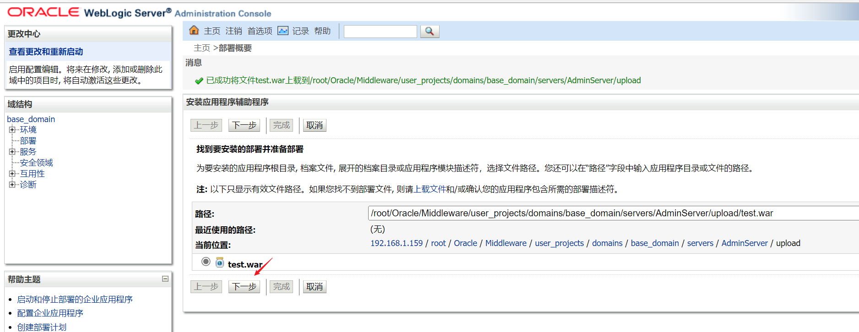Click 记录 in the toolbar
859x332 pixels.
pos(300,31)
